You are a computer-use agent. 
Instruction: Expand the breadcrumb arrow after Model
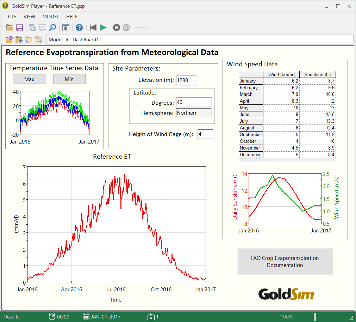pos(67,40)
